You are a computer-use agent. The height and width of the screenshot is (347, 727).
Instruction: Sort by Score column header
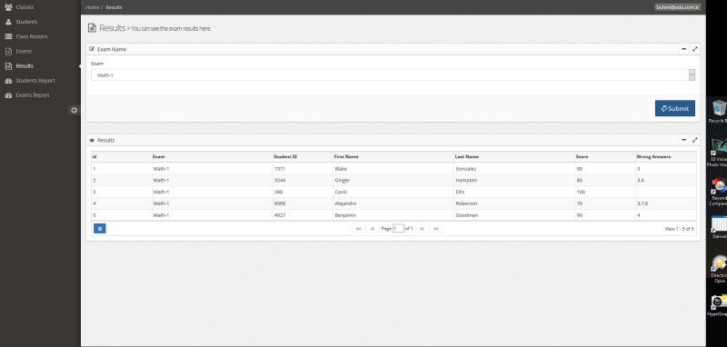[604, 156]
